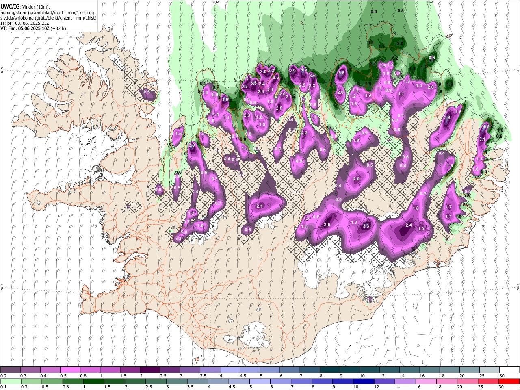Click the 'slydda/snjókoma' legend description line
The height and width of the screenshot is (390, 520).
coord(48,18)
